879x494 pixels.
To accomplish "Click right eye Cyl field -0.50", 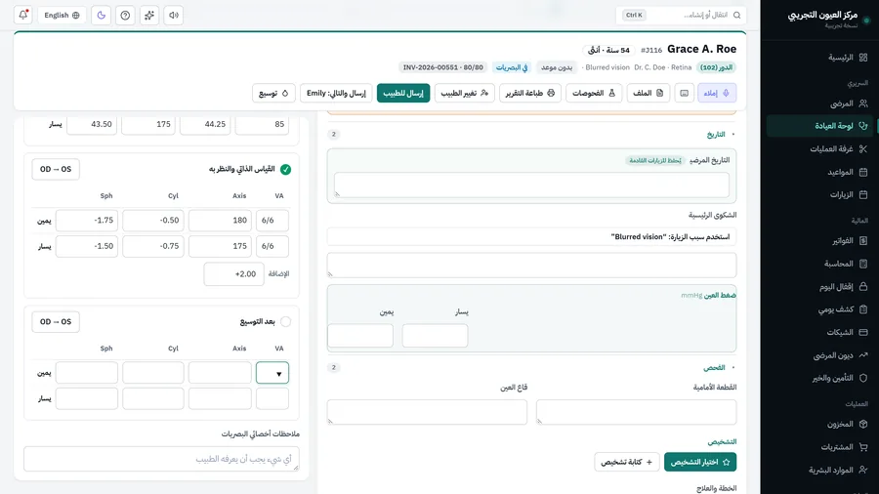I will click(153, 220).
